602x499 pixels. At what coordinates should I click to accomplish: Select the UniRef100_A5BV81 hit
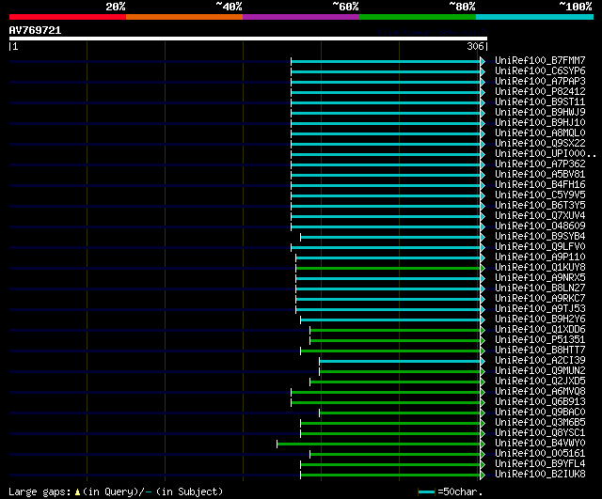point(540,175)
